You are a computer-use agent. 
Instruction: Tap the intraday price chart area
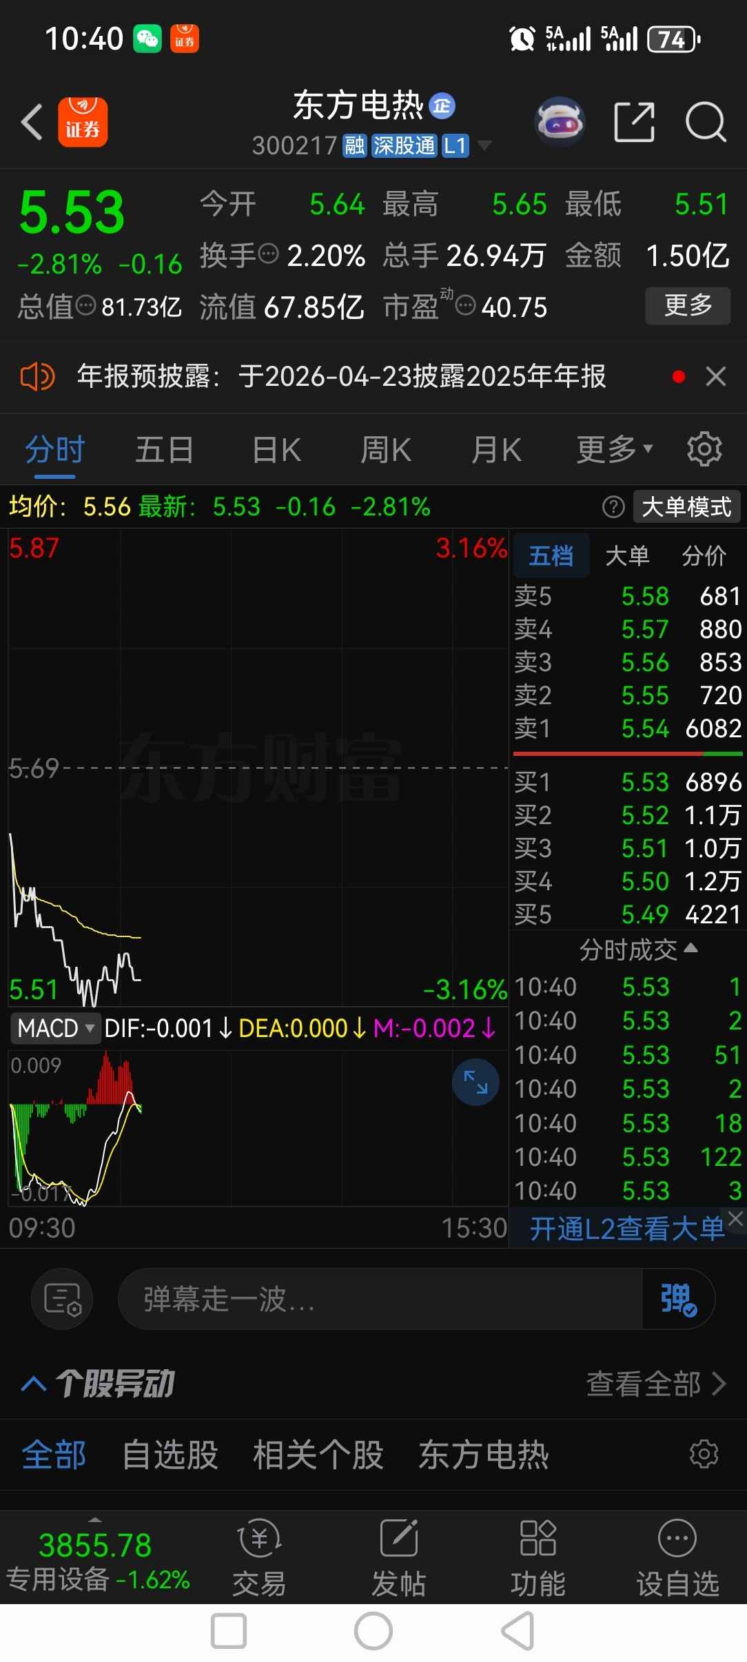(x=258, y=767)
